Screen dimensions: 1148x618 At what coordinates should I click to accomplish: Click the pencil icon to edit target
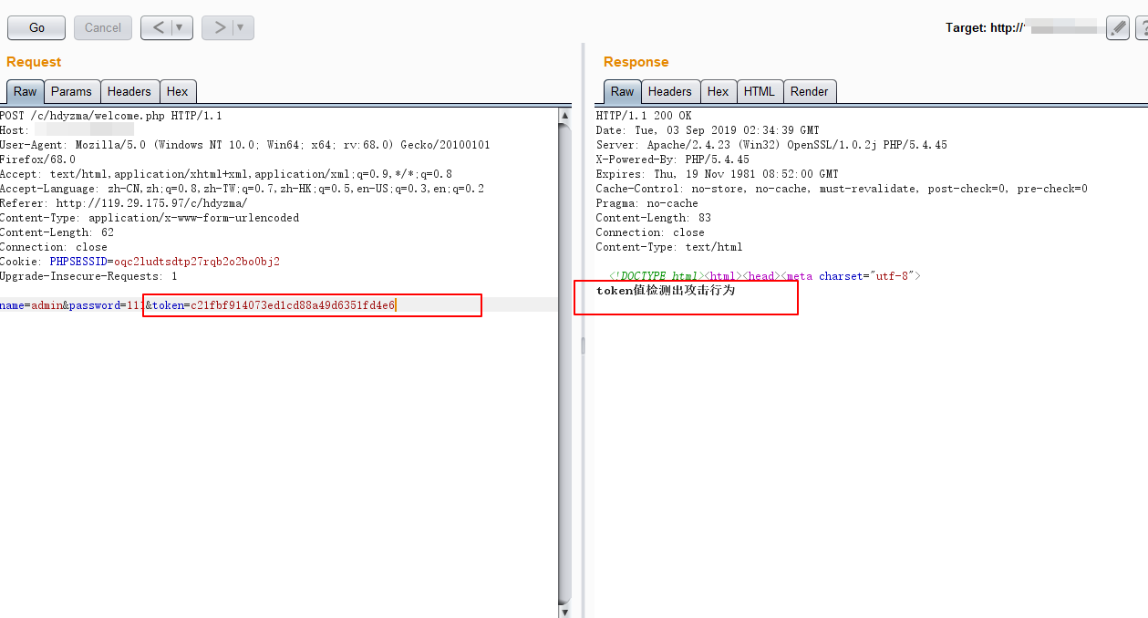1118,28
